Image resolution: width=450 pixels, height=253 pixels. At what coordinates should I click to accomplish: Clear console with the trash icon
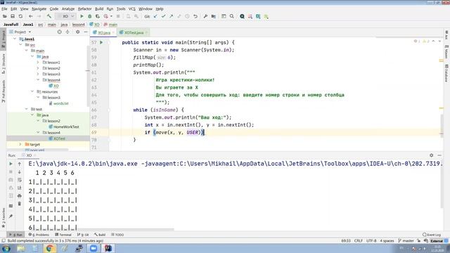[x=19, y=204]
